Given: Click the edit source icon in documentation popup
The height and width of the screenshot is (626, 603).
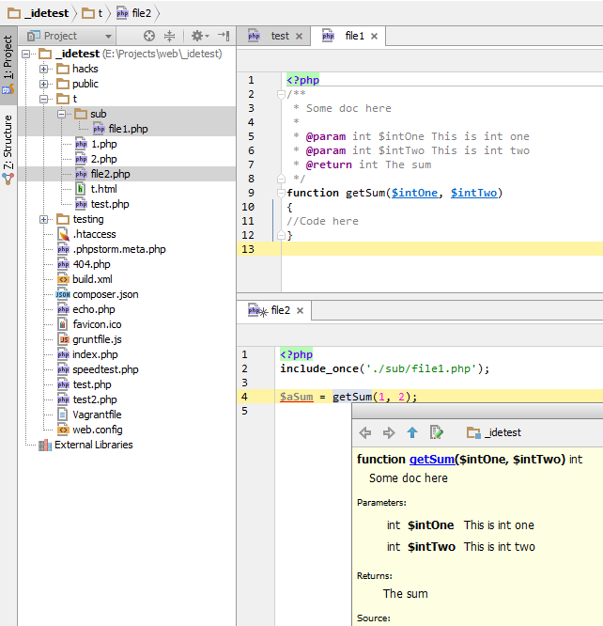Looking at the screenshot, I should coord(436,432).
